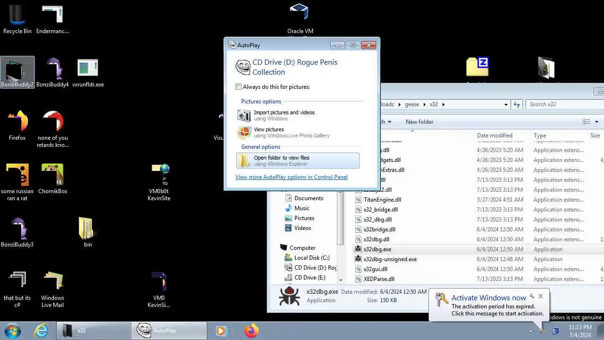Viewport: 604px width, 340px height.
Task: Open View more AutoPlay options link
Action: (x=292, y=177)
